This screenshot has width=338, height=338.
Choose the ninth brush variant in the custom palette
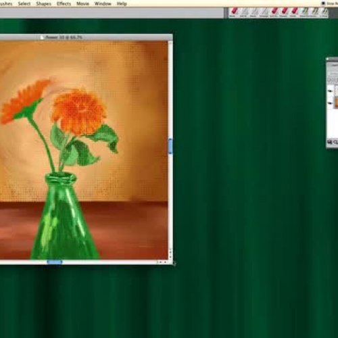[314, 11]
